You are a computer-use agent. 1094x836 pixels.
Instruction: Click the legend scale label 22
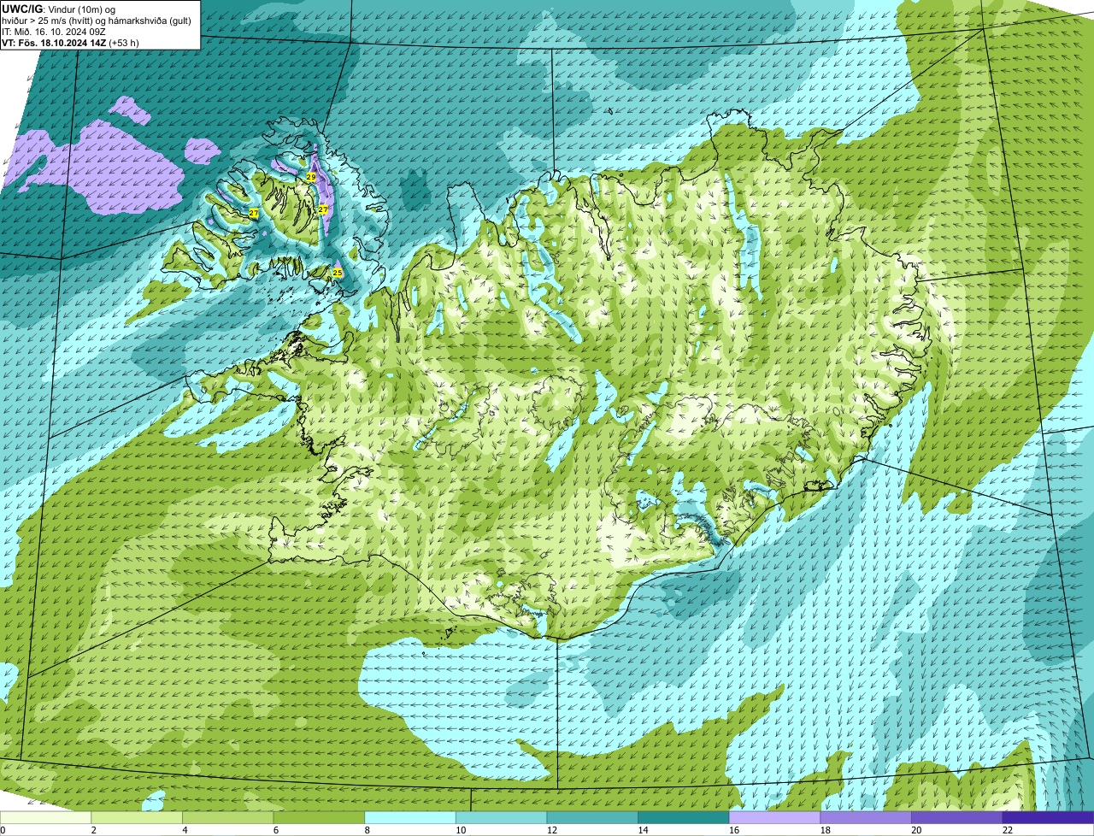click(1008, 830)
